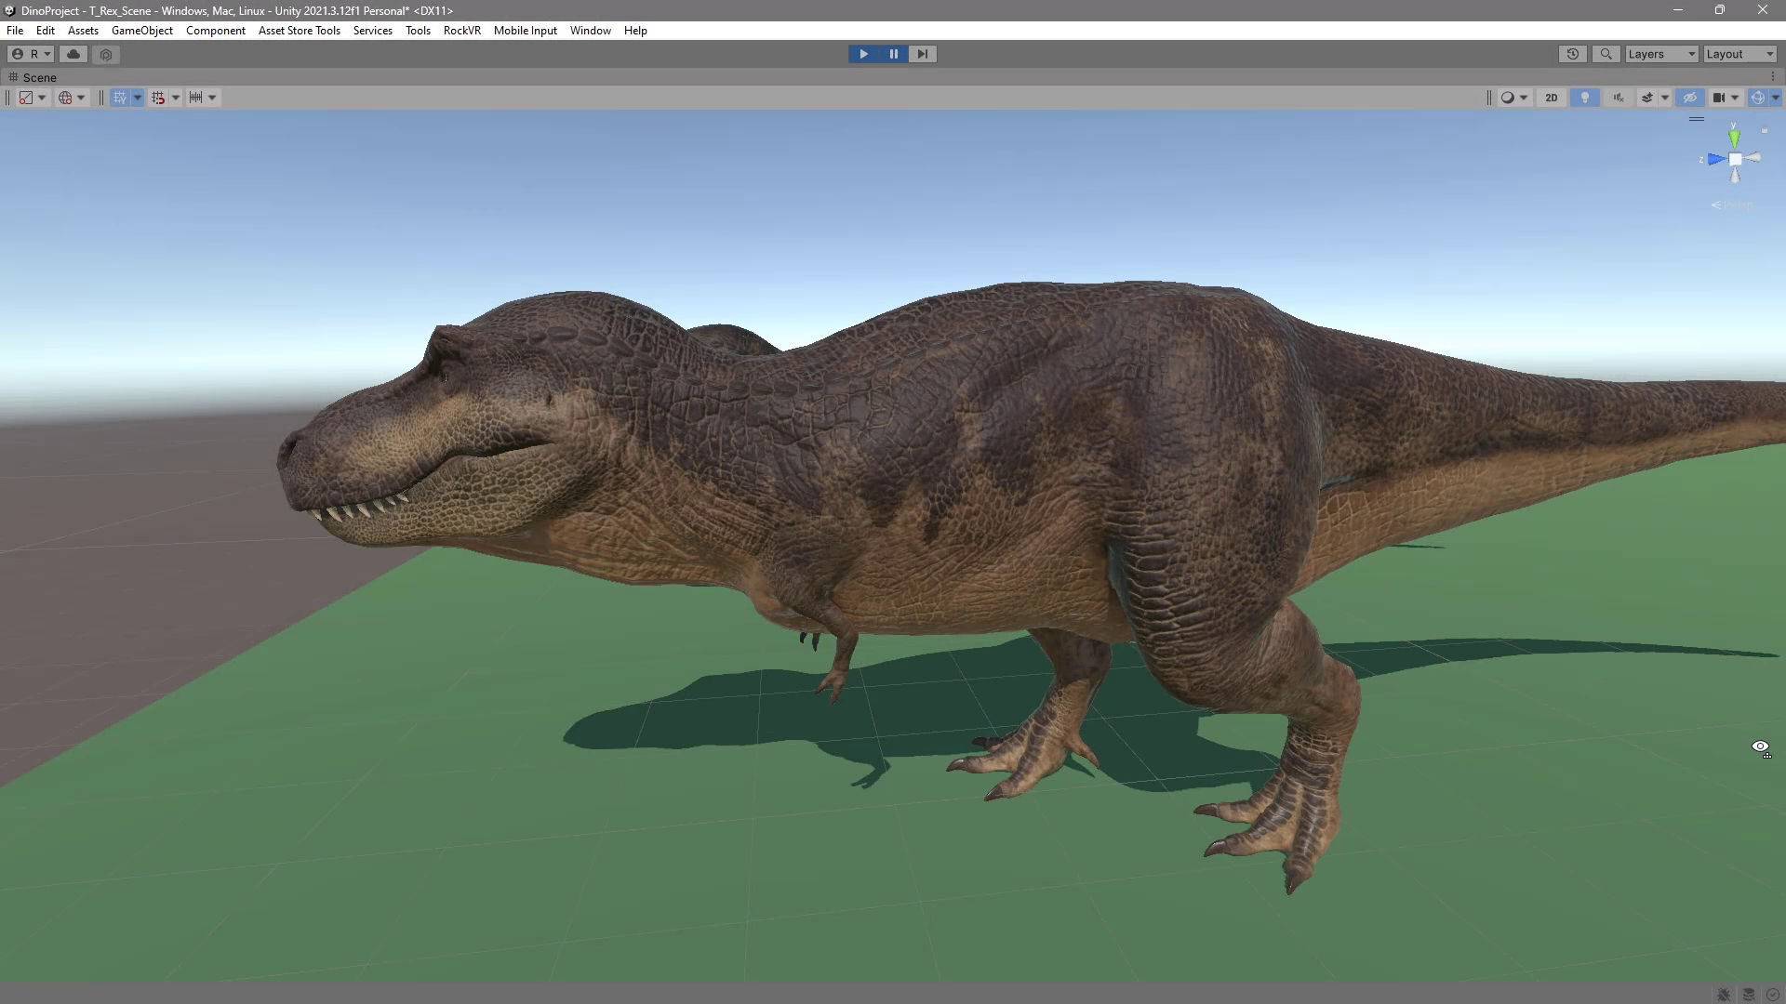Toggle handle rotation global/local
Screen dimensions: 1786x1004
[65, 98]
